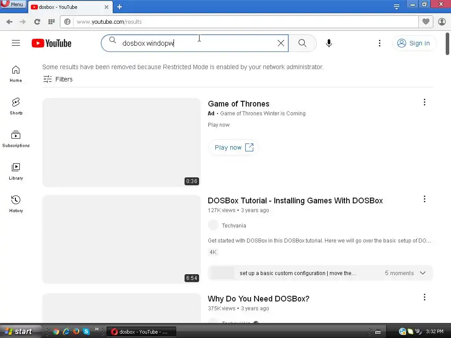Click the search box containing dosbox windopw
The height and width of the screenshot is (338, 451).
[x=195, y=43]
